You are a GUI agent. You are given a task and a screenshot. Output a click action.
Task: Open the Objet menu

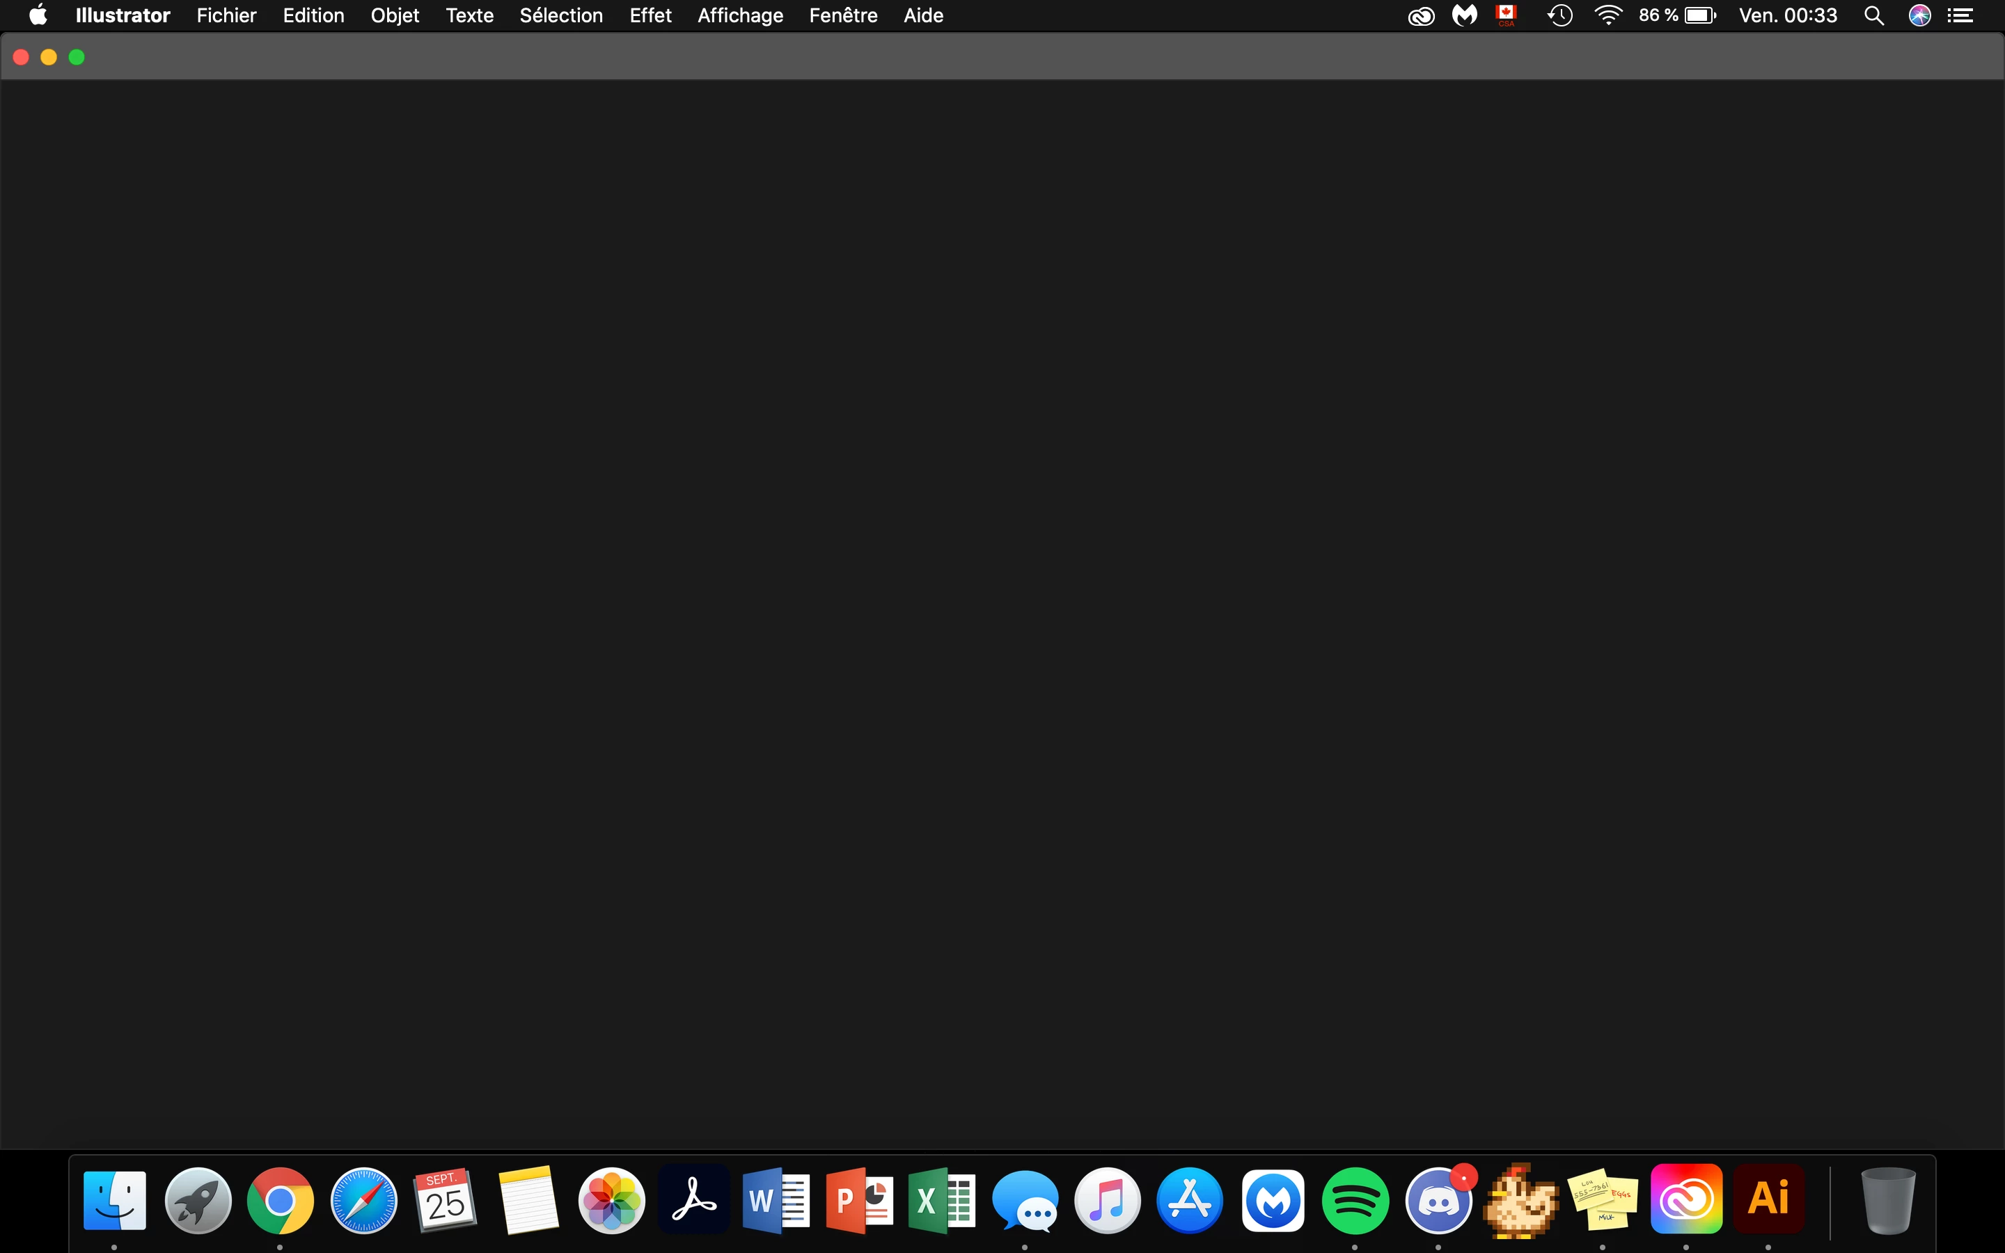pyautogui.click(x=394, y=16)
